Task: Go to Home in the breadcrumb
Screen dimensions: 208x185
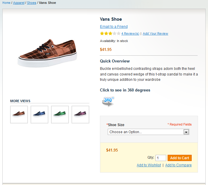Action: (x=6, y=3)
